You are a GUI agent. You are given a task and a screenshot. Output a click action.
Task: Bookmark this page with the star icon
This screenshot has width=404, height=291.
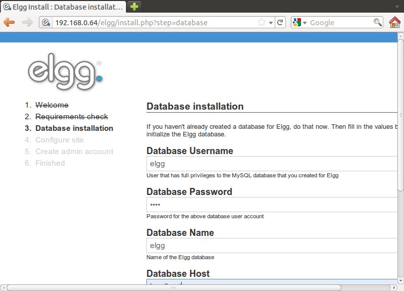tap(262, 22)
